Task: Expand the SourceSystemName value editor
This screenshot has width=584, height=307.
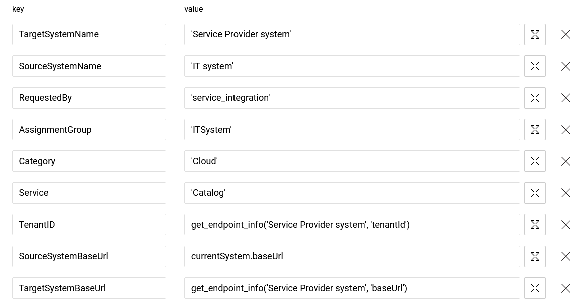Action: (535, 66)
